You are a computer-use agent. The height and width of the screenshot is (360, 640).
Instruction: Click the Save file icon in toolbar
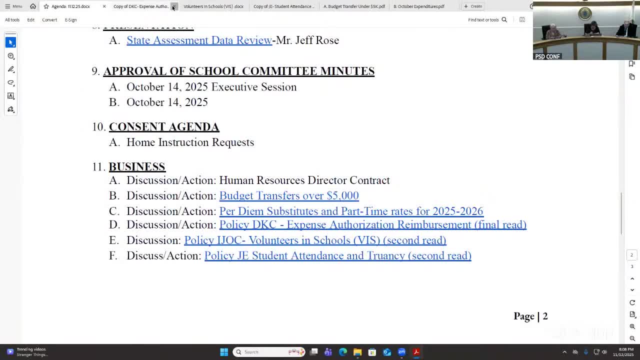[522, 19]
